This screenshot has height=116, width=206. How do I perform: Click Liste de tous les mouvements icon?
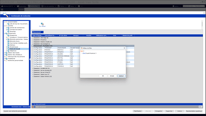8,24
